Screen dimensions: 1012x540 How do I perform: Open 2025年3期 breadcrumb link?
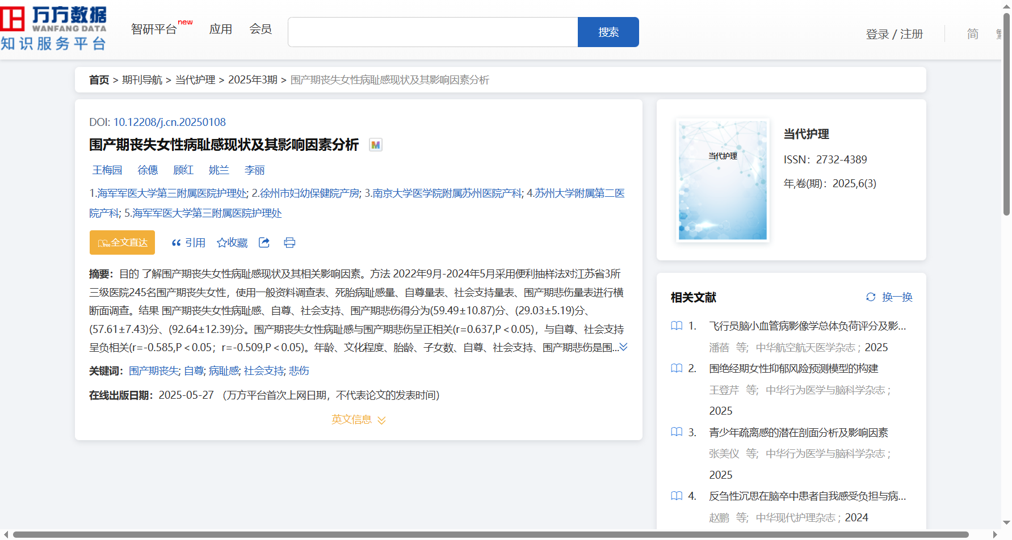[x=253, y=80]
